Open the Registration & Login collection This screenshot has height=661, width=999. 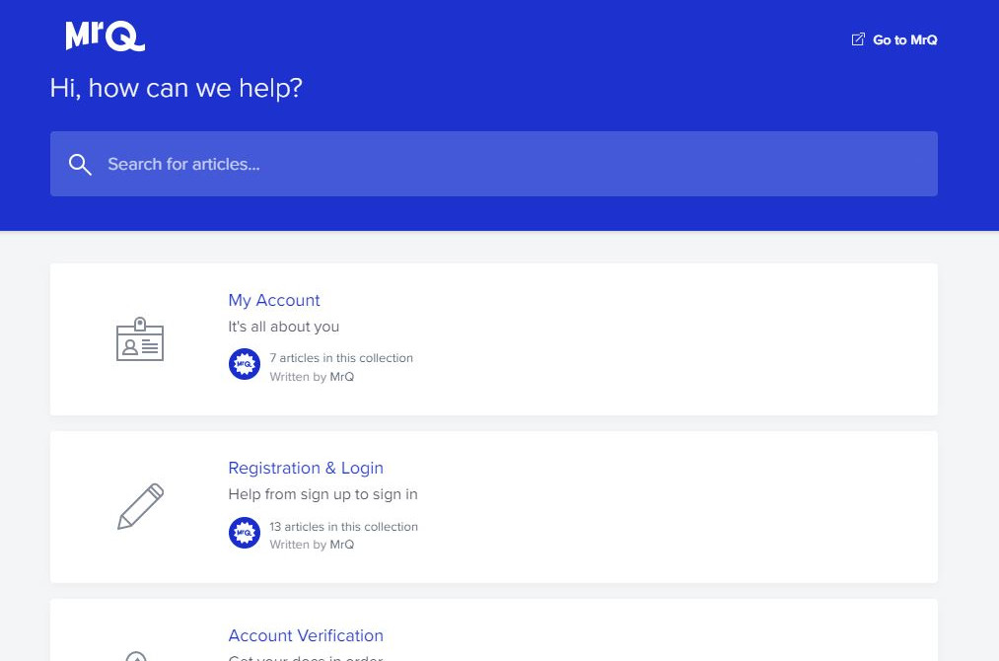[306, 468]
